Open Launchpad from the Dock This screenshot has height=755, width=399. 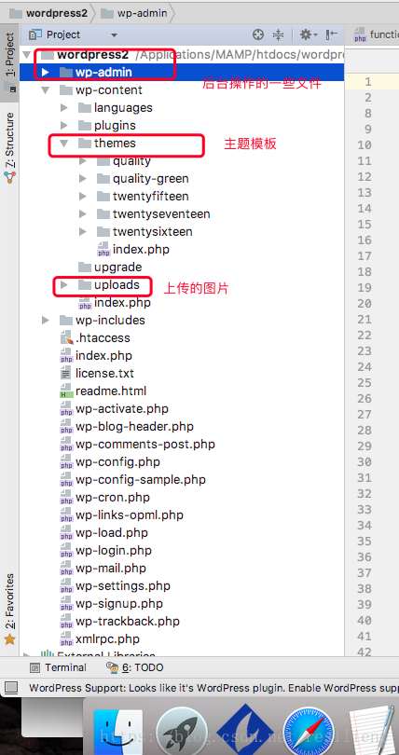coord(182,732)
